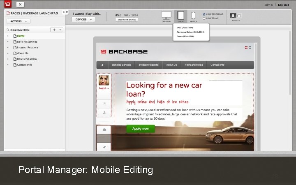Expand the Home tree node
This screenshot has height=185, width=296.
tap(8, 36)
